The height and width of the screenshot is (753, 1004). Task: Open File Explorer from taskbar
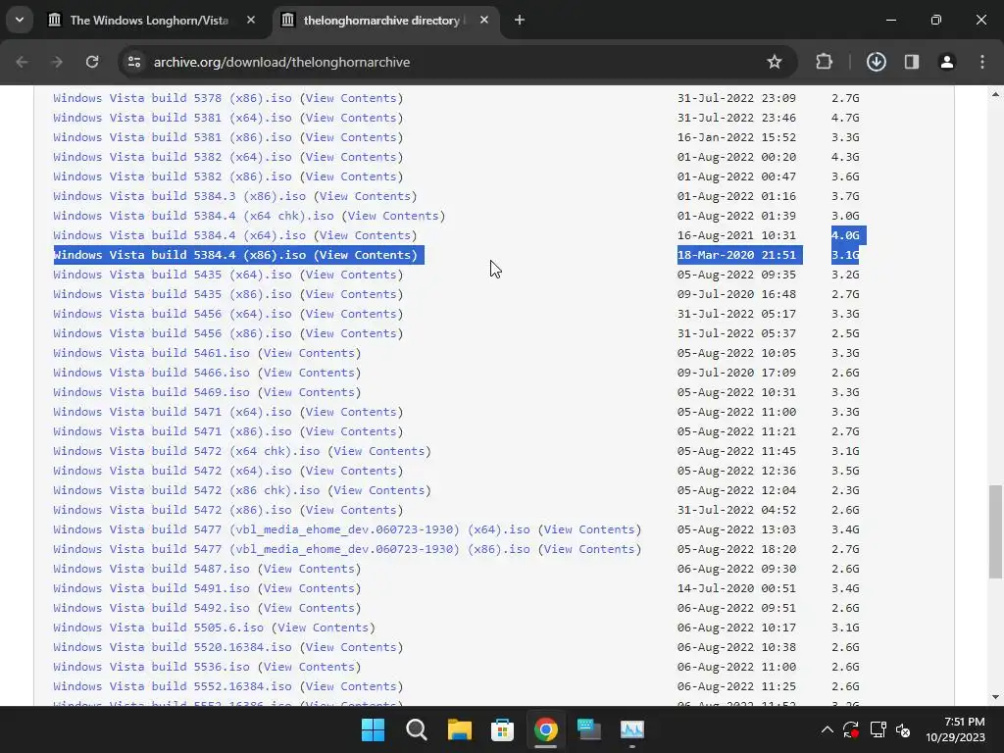pos(459,729)
